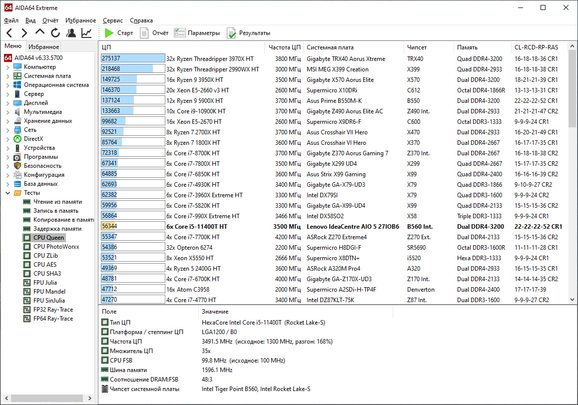578x405 pixels.
Task: Expand the Дисплей tree node
Action: click(7, 103)
